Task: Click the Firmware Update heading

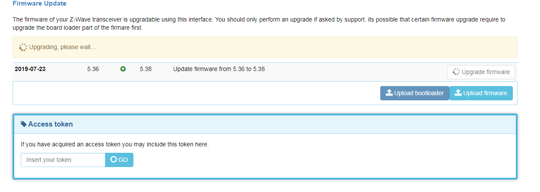Action: (39, 3)
